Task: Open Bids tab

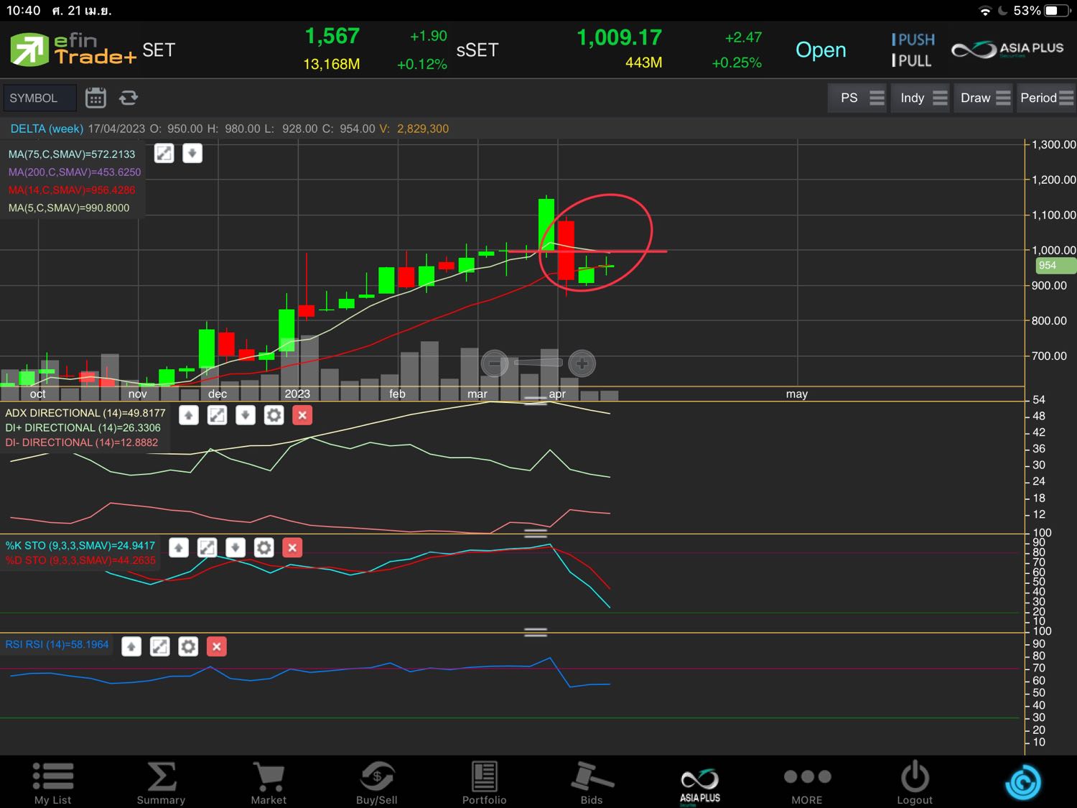Action: pos(592,783)
